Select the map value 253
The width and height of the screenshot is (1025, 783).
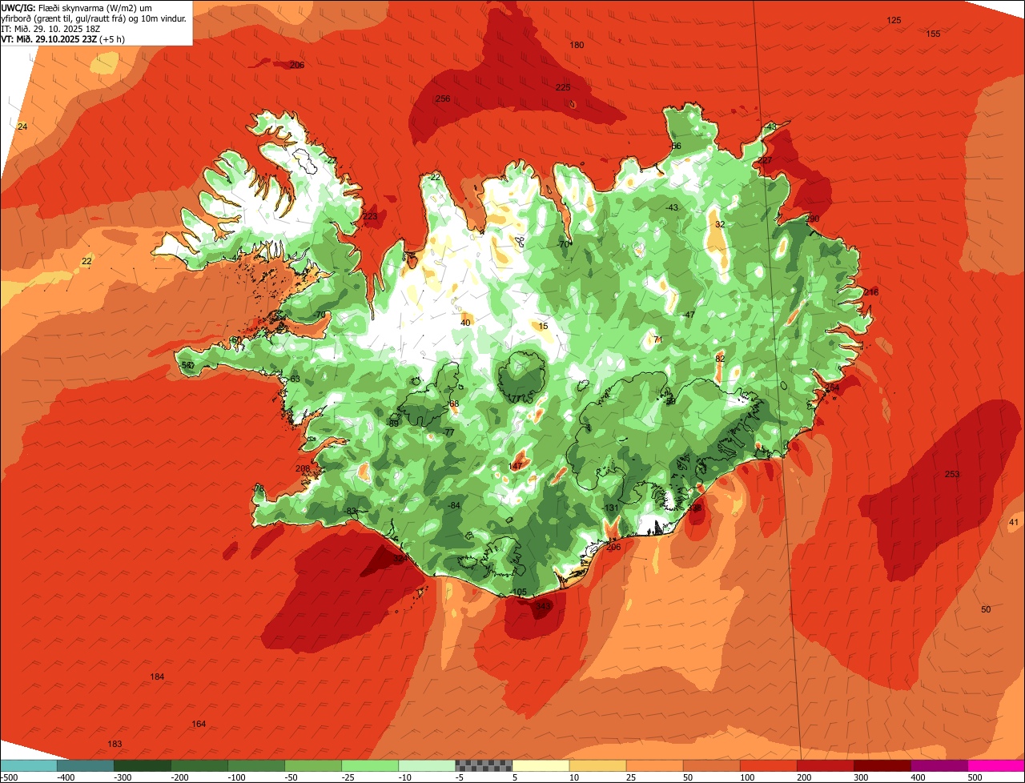tap(952, 475)
